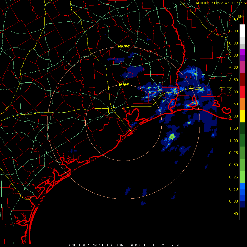Click the 1.00 legend value
This screenshot has height=247, width=247.
tap(234, 141)
